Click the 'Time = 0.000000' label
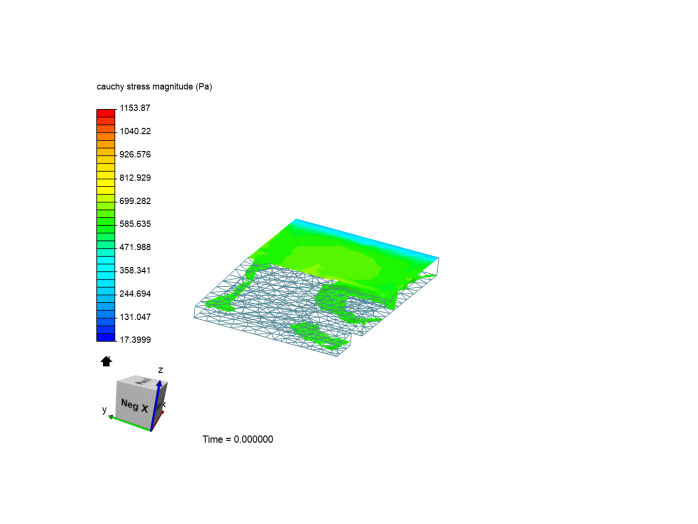Image resolution: width=698 pixels, height=524 pixels. tap(238, 439)
